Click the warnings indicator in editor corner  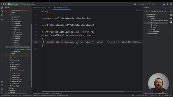point(137,11)
